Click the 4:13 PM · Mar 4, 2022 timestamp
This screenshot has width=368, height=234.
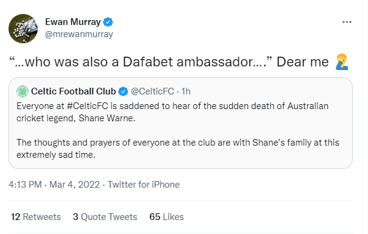tap(54, 185)
